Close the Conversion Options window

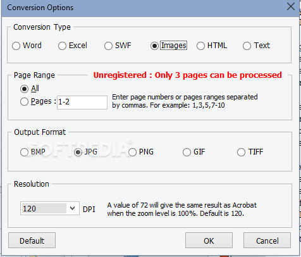(x=291, y=6)
